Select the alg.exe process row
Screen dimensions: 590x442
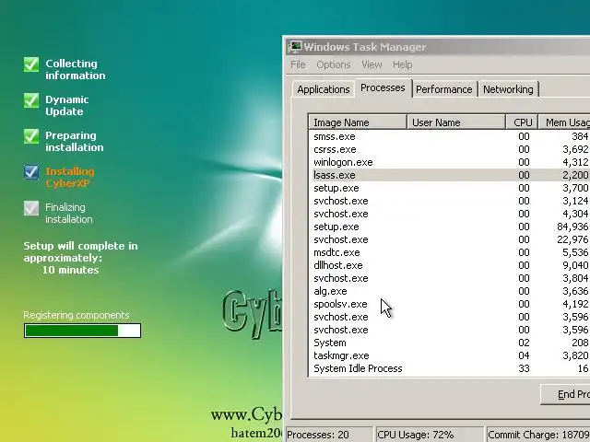pos(450,291)
